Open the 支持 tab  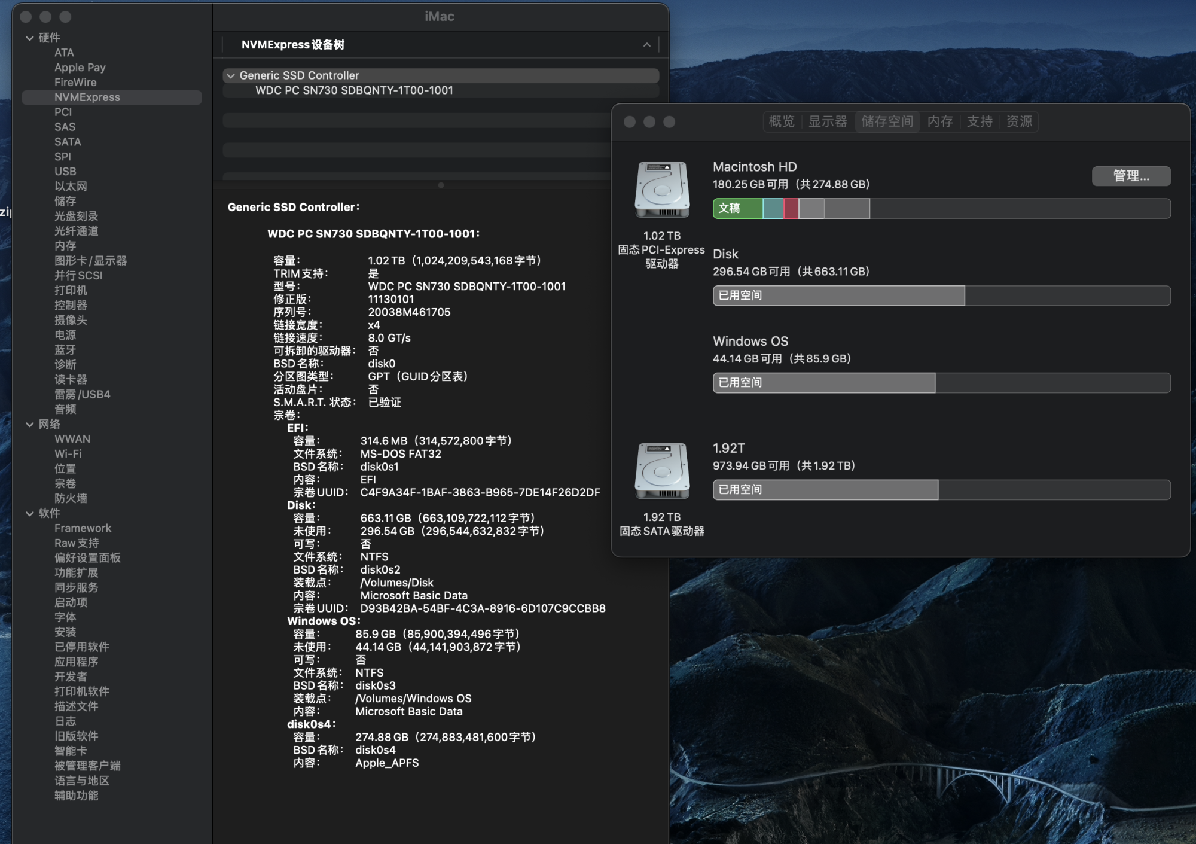point(980,121)
